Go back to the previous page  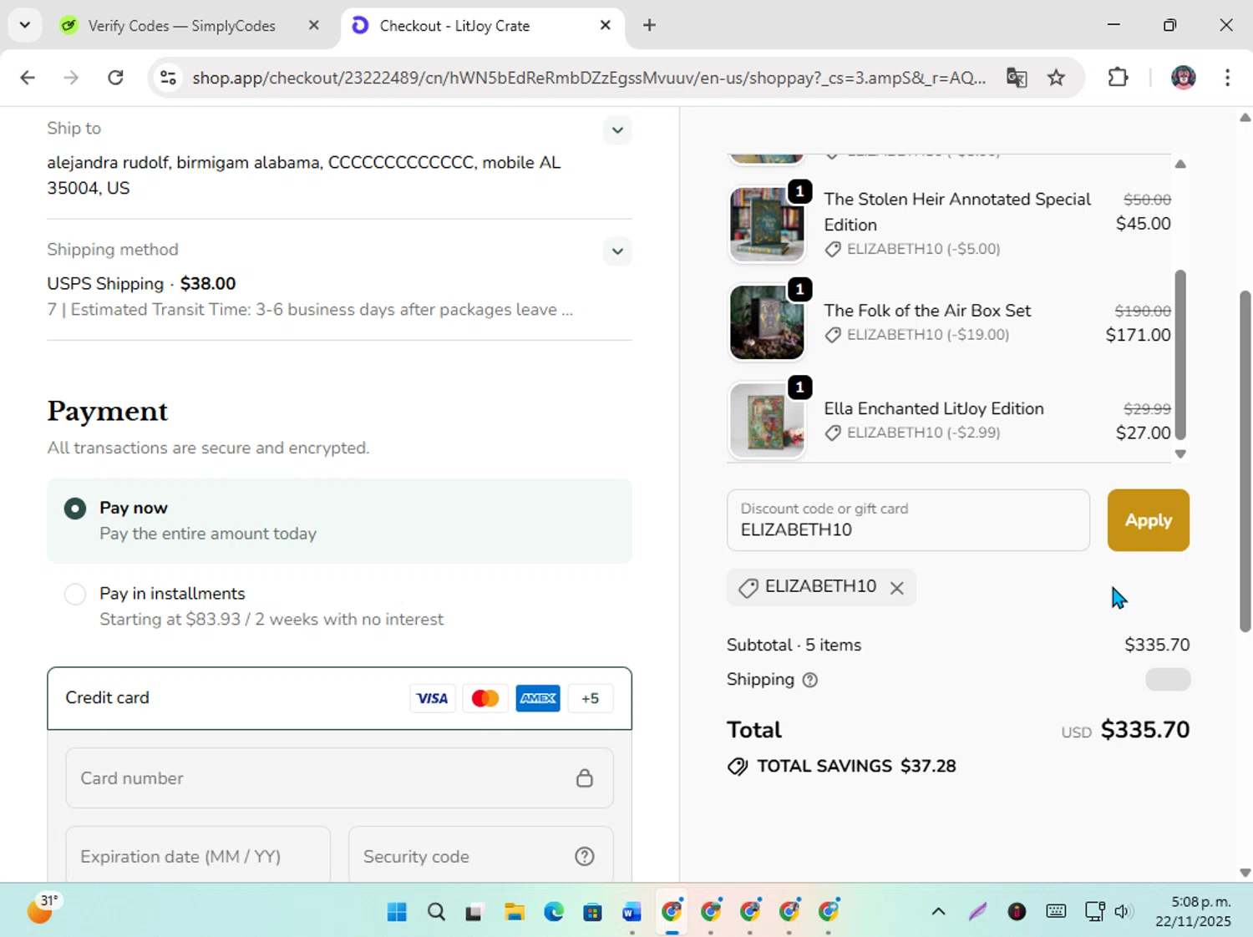(x=28, y=78)
